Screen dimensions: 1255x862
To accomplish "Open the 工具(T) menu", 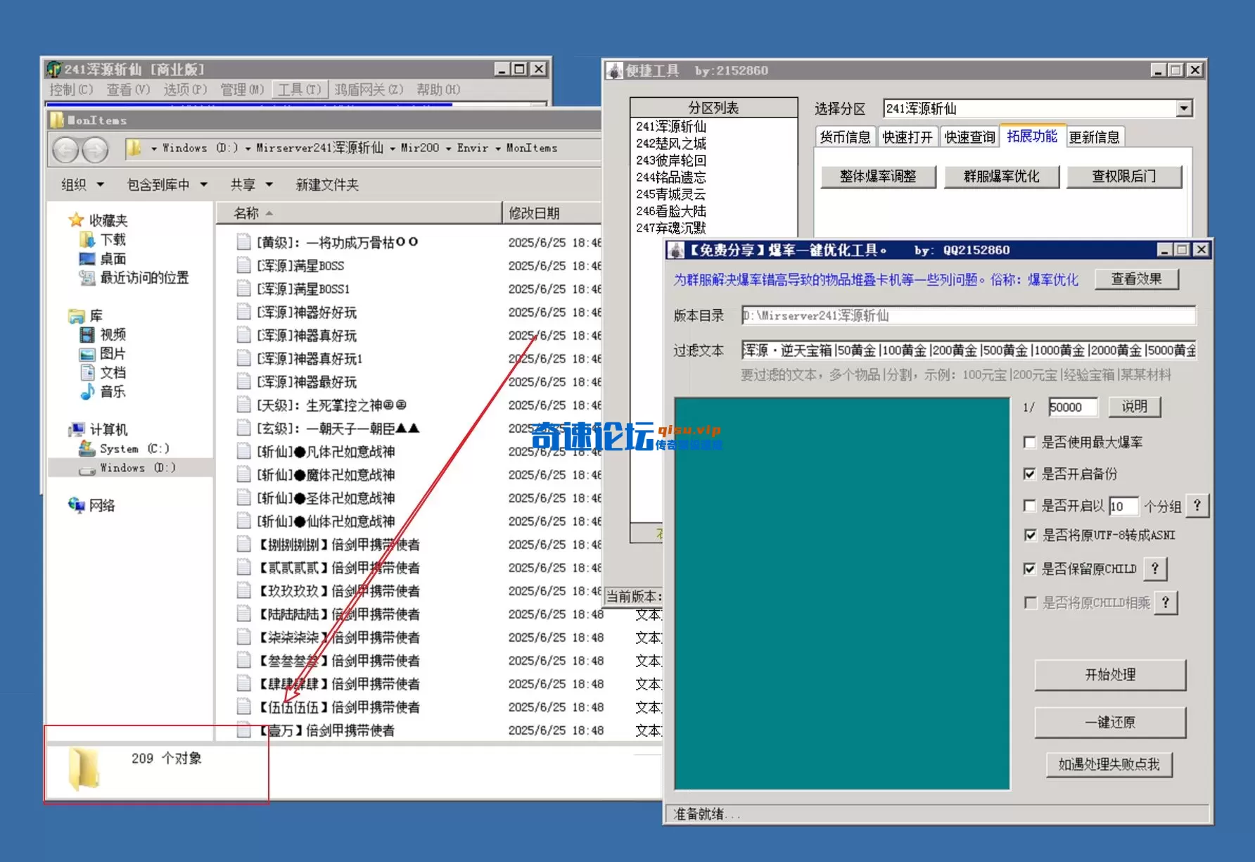I will click(x=298, y=89).
